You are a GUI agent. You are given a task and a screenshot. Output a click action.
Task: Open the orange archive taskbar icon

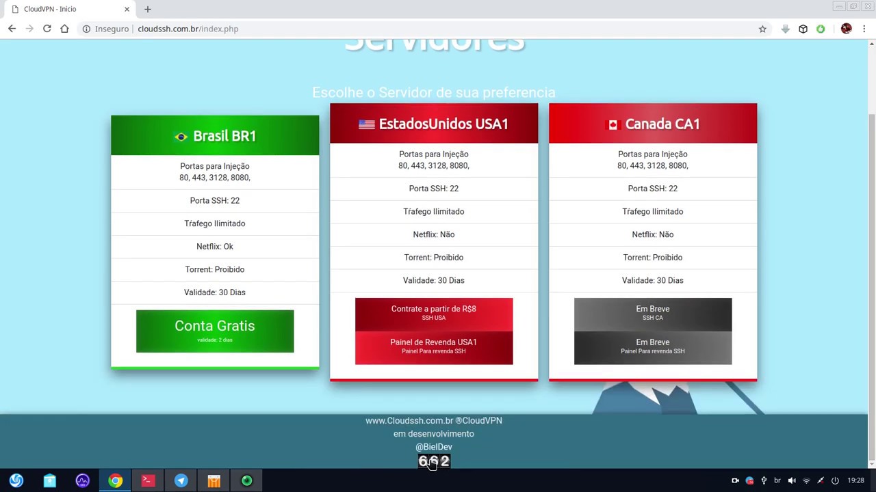pos(214,481)
